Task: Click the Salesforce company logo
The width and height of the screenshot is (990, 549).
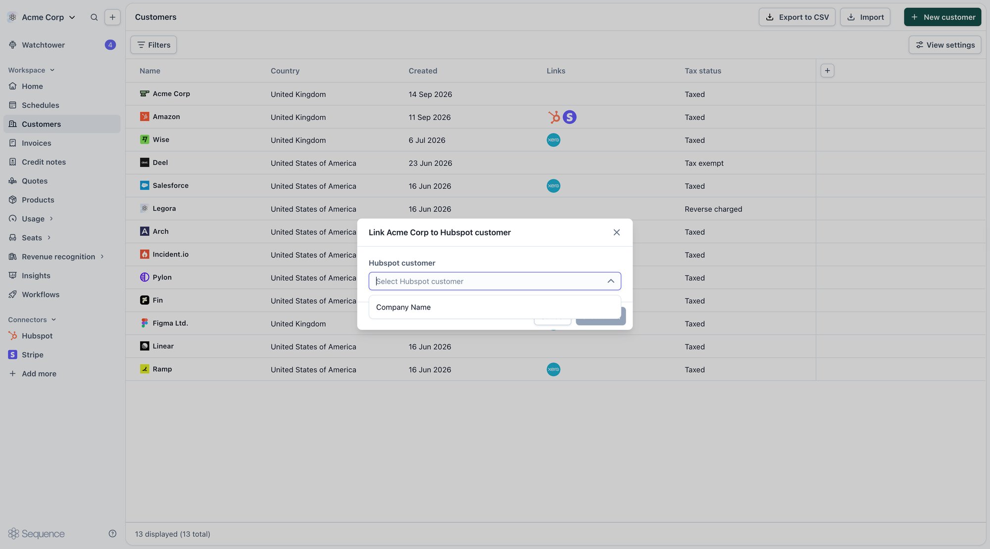Action: click(x=145, y=186)
